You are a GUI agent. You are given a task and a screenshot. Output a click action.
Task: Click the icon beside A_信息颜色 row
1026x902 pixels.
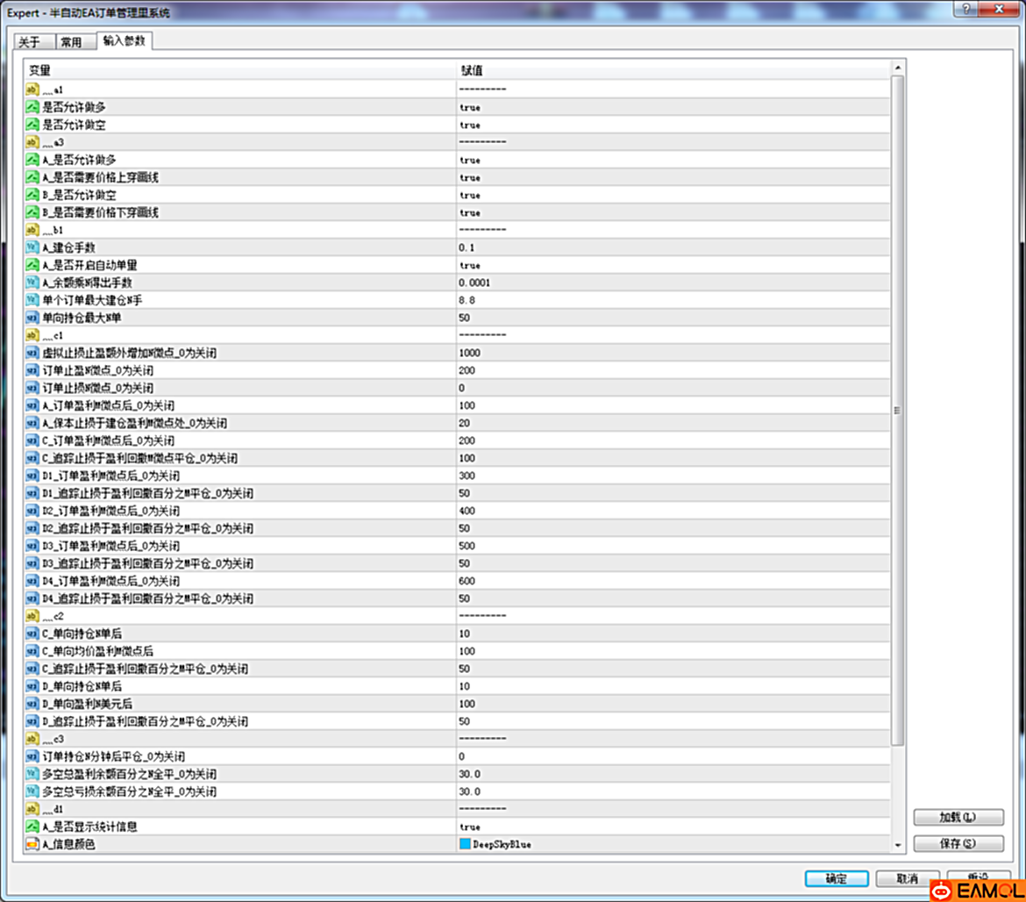tap(33, 844)
